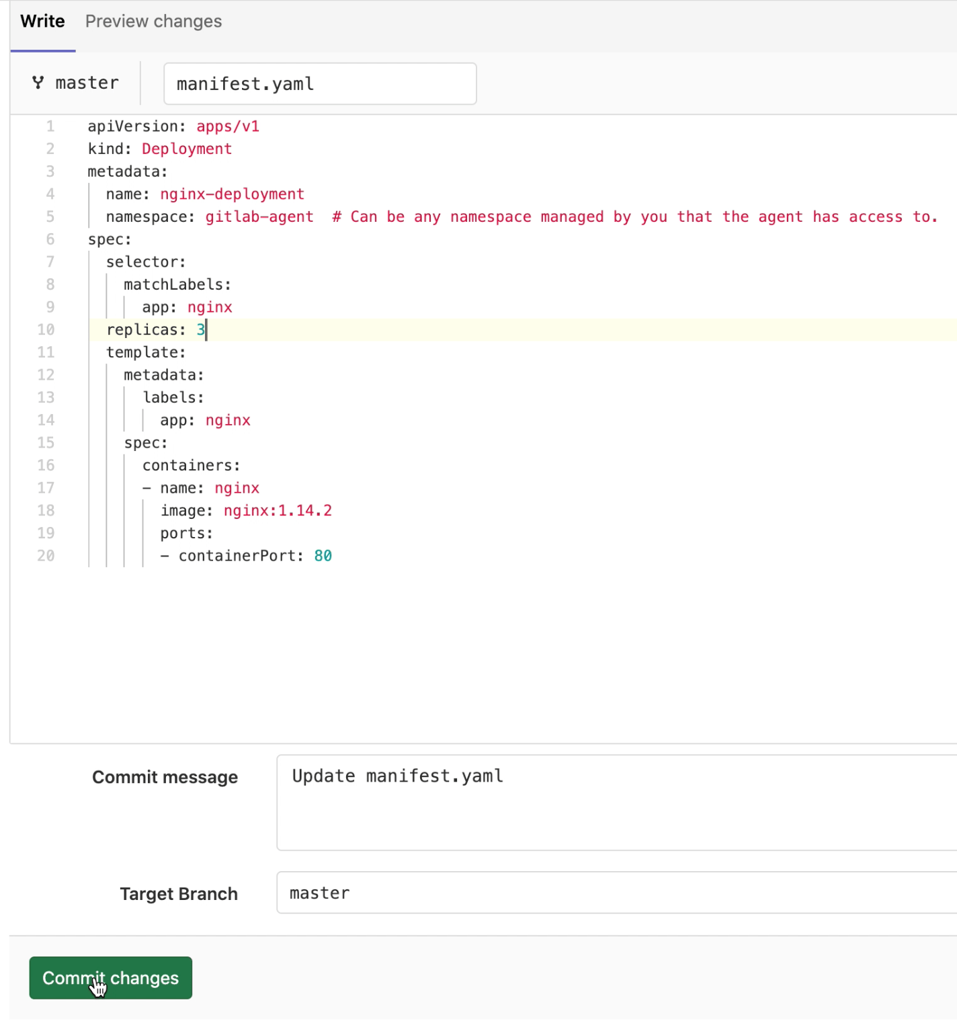
Task: Select the Write tab
Action: tap(42, 21)
